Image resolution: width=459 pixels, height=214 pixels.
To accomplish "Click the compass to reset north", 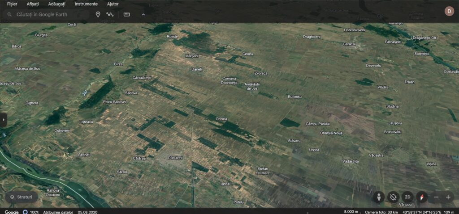I will click(422, 197).
